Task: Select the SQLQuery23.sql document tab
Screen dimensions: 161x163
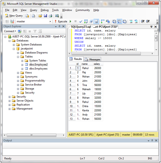Action: [x=94, y=27]
